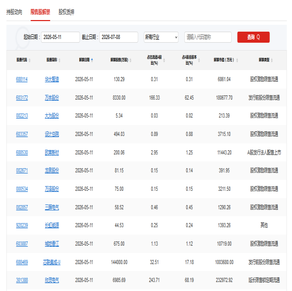Viewport: 292px width, 291px height.
Task: Open the 大为股份 stock name link
Action: pos(52,115)
